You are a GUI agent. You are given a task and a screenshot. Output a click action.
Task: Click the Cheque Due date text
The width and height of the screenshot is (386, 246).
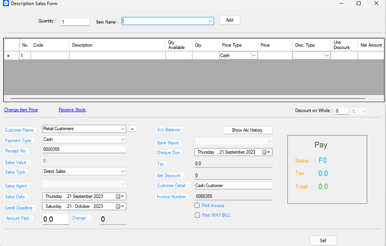(x=226, y=152)
